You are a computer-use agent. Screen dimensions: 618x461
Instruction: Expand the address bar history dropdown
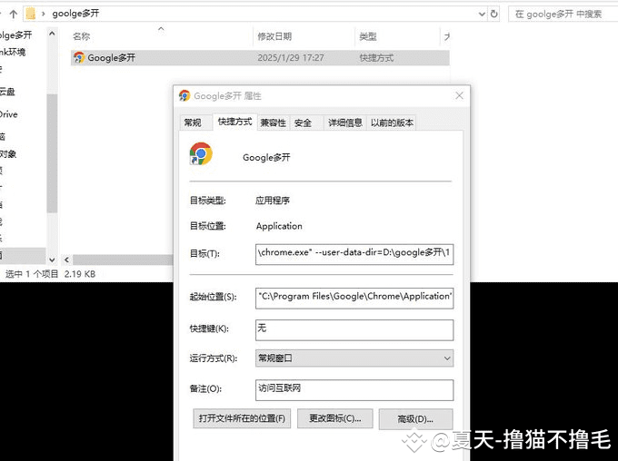tap(482, 15)
